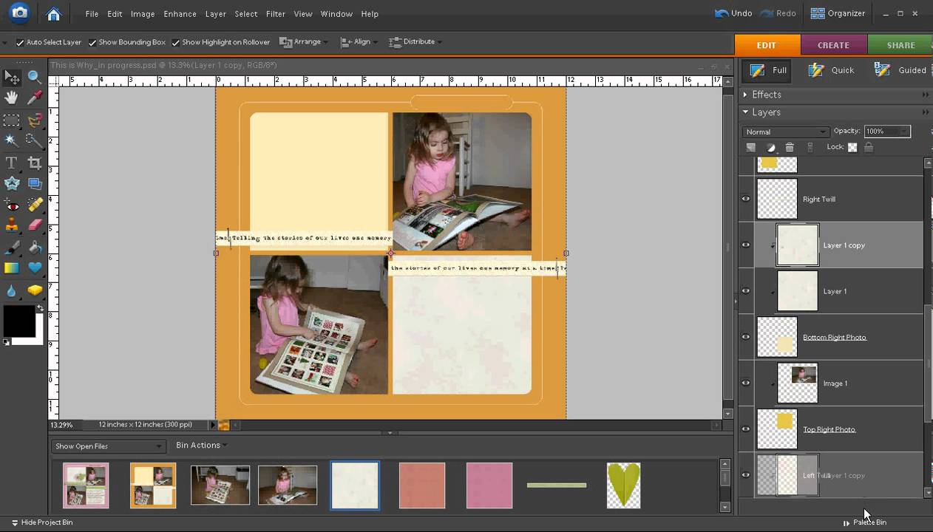933x532 pixels.
Task: Select the Sponge tool
Action: coord(35,291)
